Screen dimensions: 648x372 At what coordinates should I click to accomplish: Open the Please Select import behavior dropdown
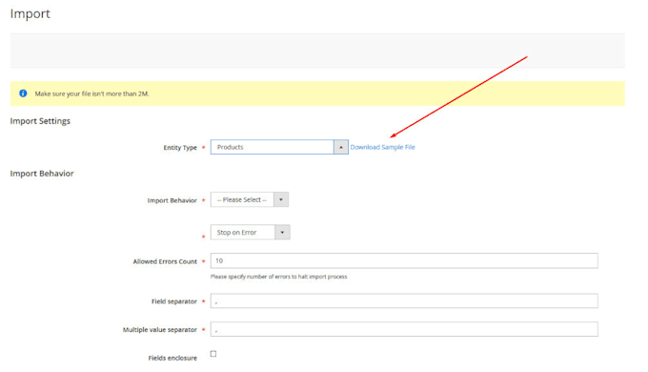click(x=250, y=199)
